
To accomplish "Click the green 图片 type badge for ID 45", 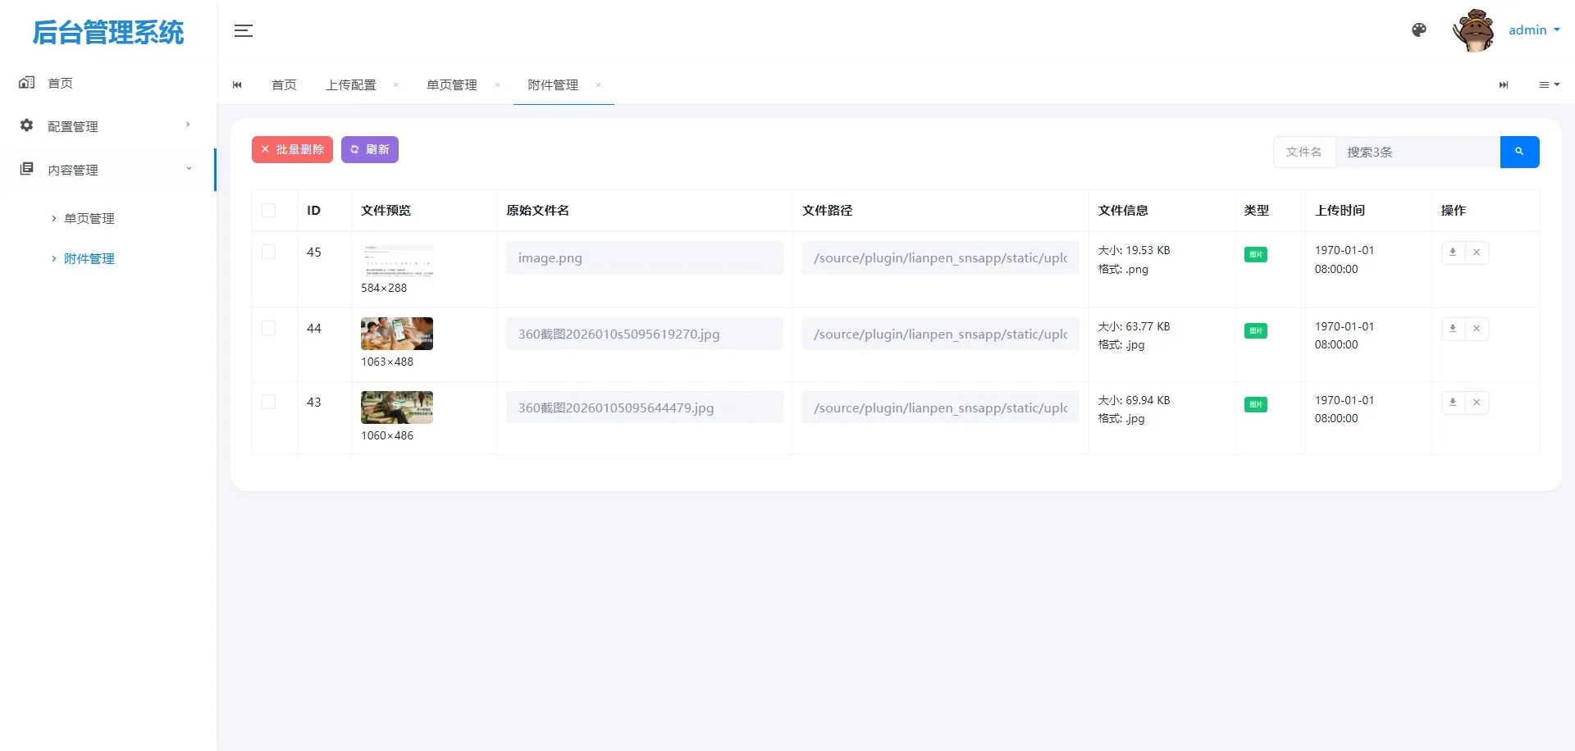I will click(x=1255, y=254).
